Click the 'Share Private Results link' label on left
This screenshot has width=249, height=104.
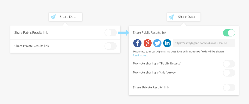point(32,46)
